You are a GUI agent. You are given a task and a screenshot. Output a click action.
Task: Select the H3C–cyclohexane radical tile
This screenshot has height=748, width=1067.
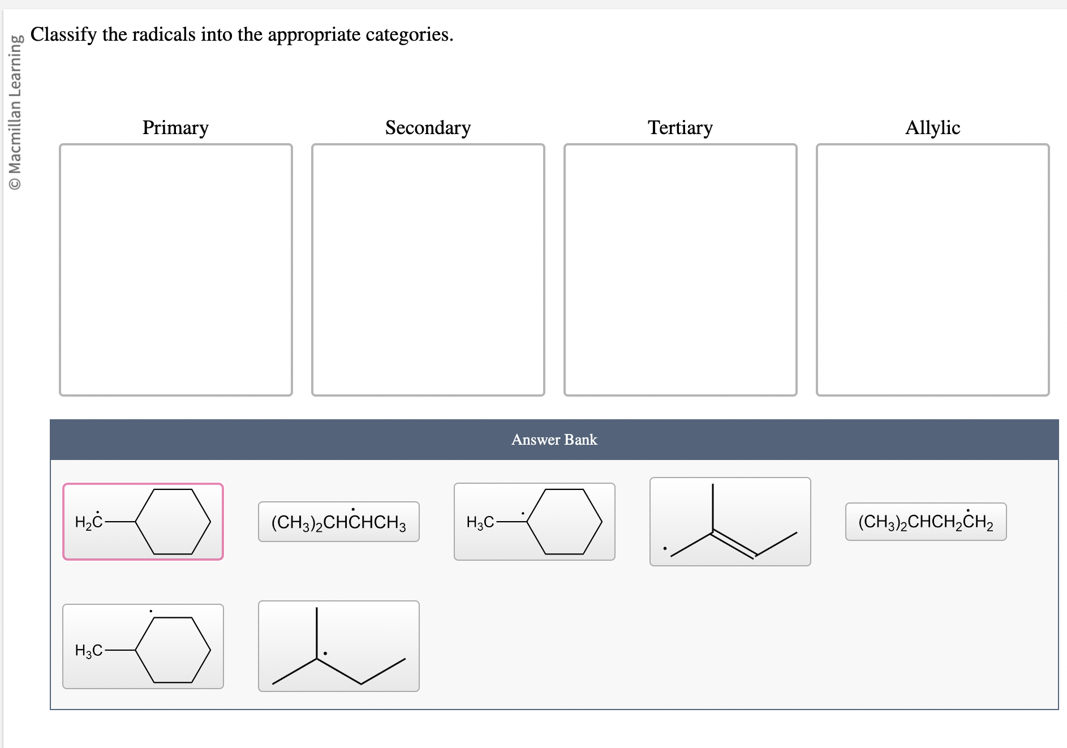click(535, 521)
